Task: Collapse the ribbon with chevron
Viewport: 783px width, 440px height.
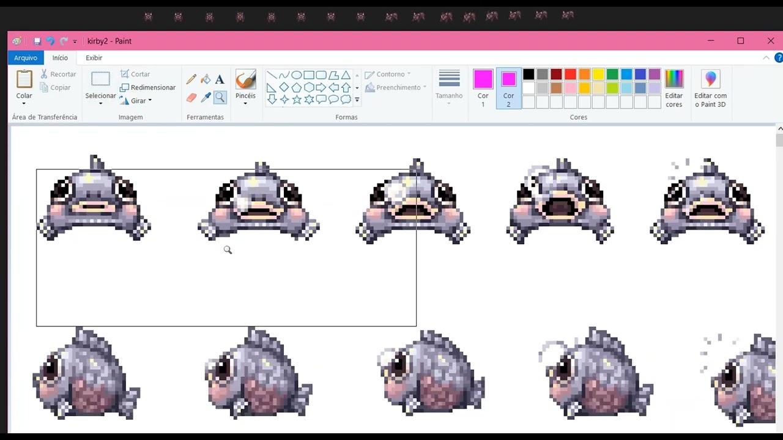Action: [x=766, y=57]
